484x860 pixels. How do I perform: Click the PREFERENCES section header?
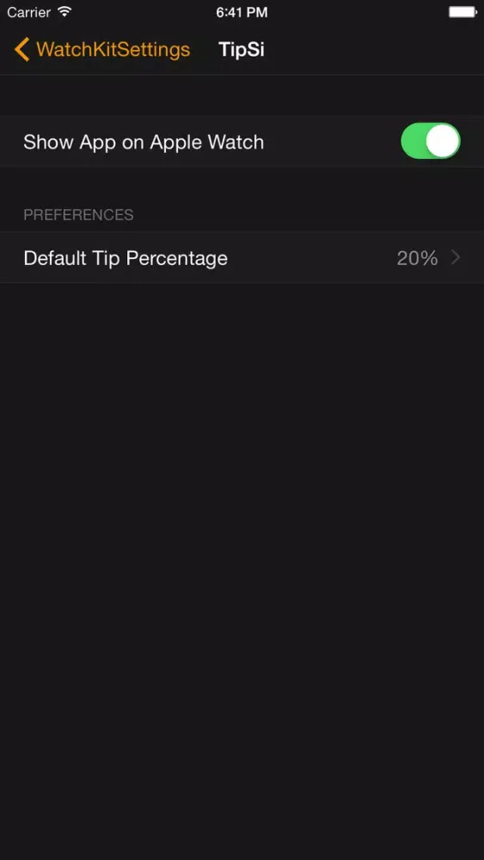(78, 214)
